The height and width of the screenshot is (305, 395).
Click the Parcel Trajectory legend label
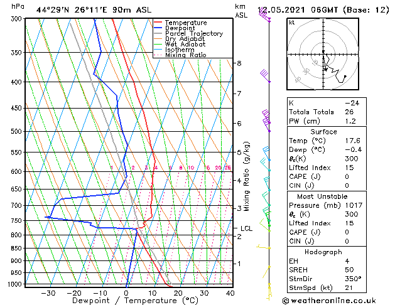point(194,33)
